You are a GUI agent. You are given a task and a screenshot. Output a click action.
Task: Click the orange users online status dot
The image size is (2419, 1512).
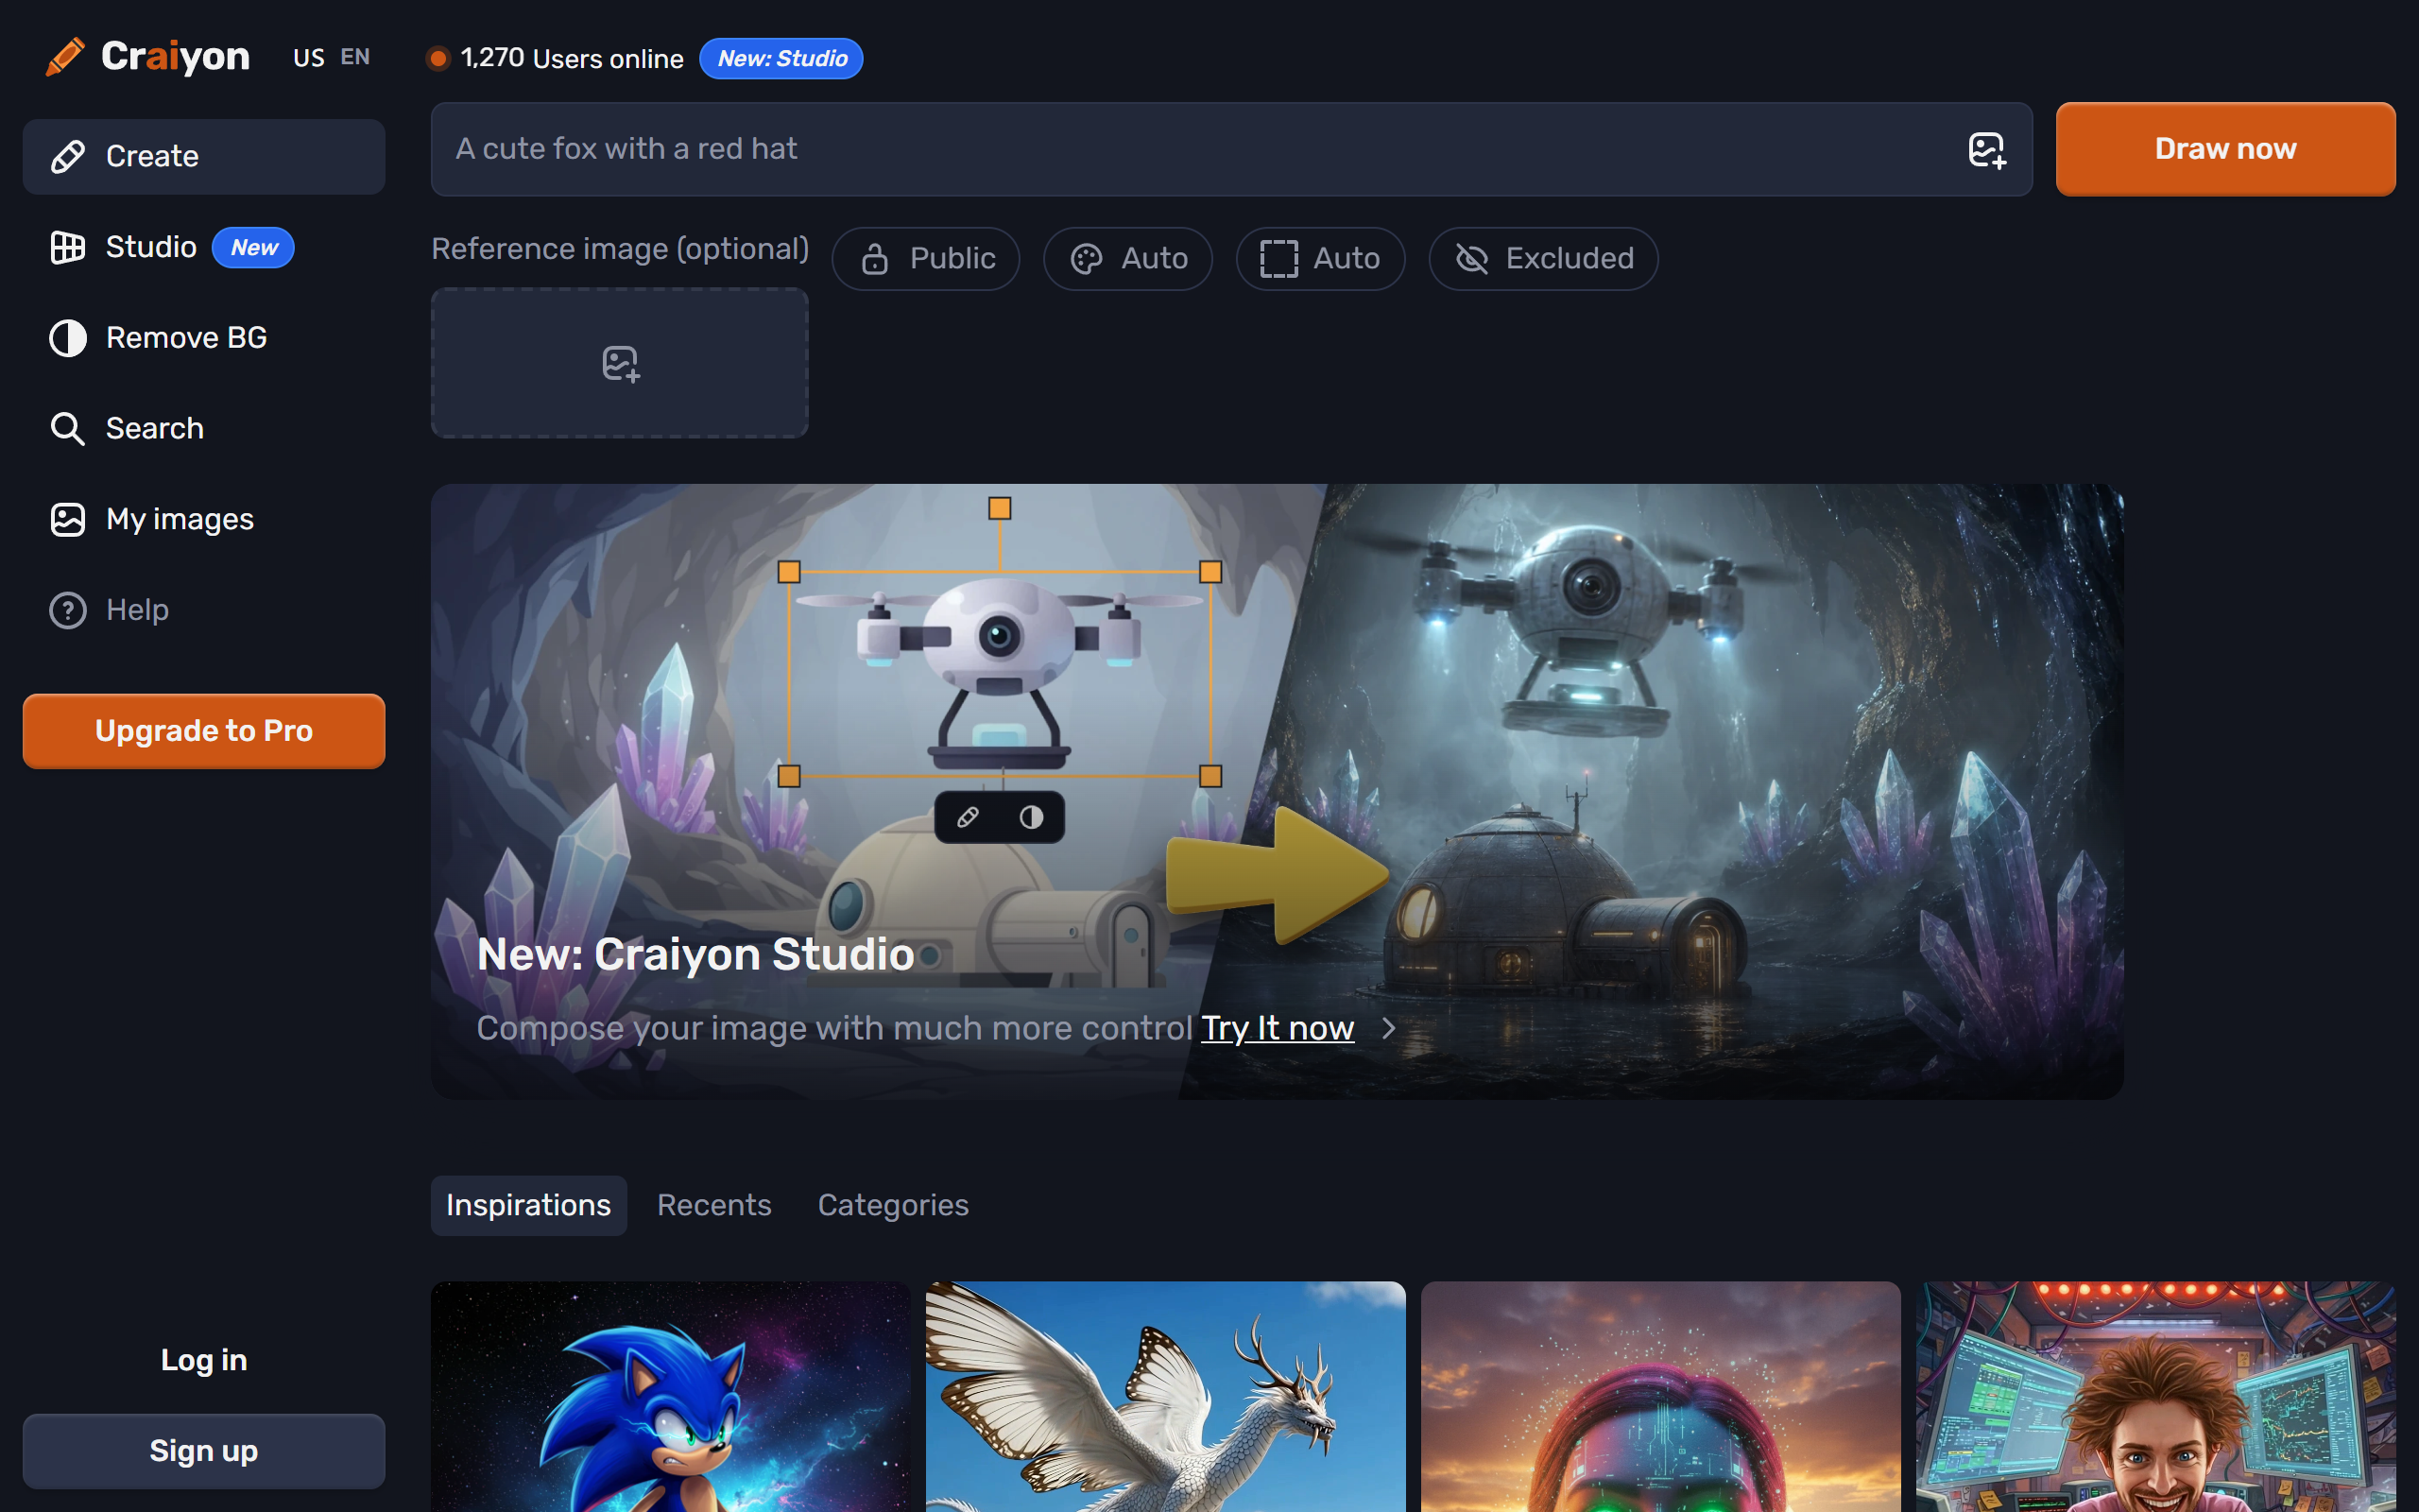click(x=437, y=59)
